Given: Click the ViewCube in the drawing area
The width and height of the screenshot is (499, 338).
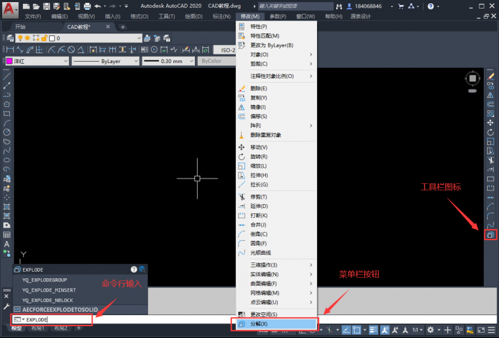Looking at the screenshot, I should [x=473, y=78].
